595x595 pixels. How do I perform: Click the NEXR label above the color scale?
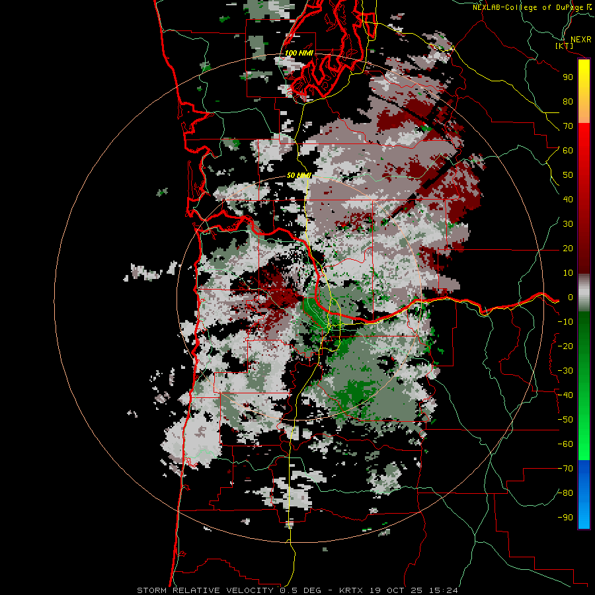coord(580,40)
